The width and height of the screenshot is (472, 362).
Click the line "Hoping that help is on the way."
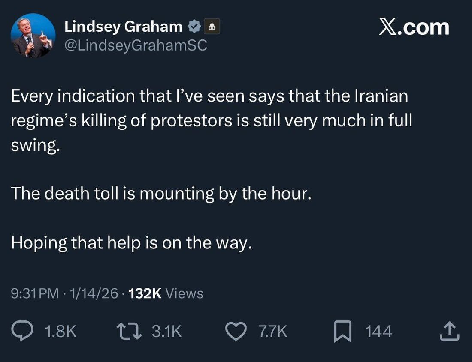pos(130,243)
